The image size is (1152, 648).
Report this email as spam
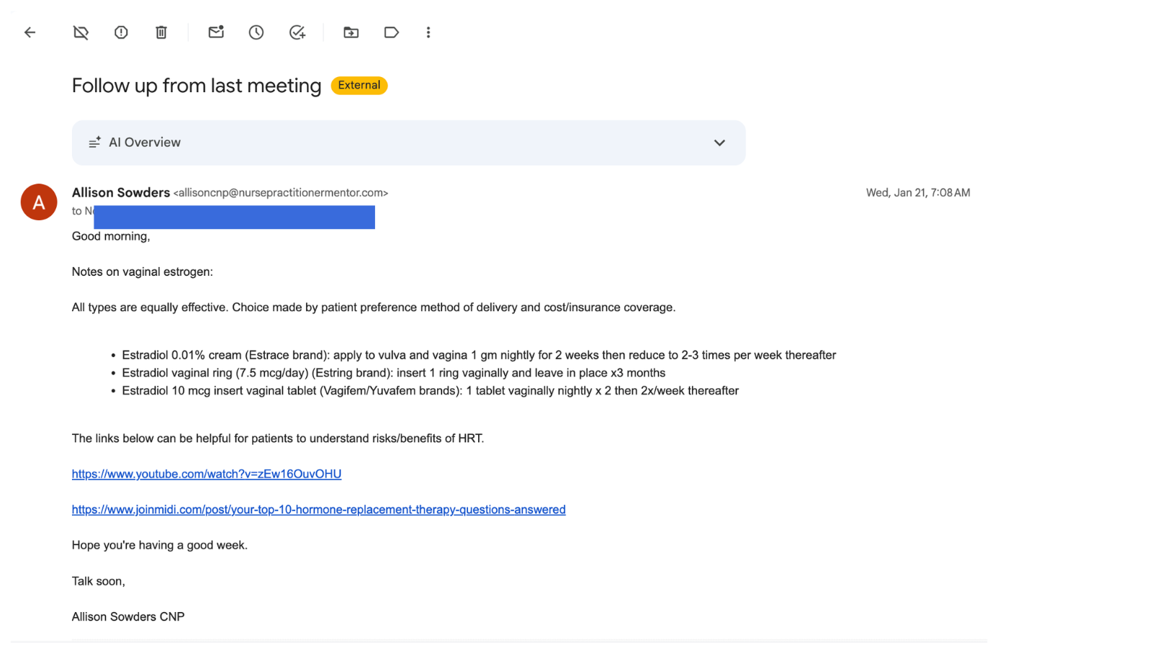(121, 32)
